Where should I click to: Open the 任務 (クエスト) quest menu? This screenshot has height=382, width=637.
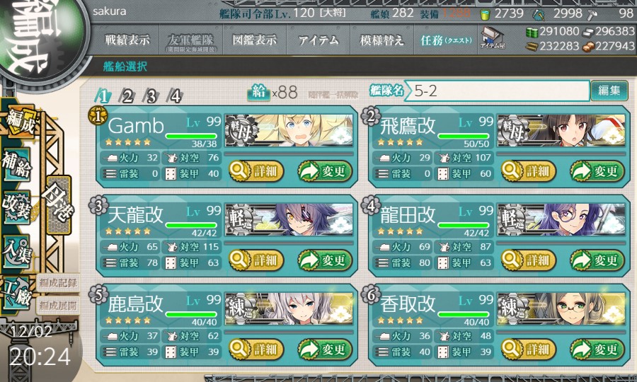click(x=446, y=40)
